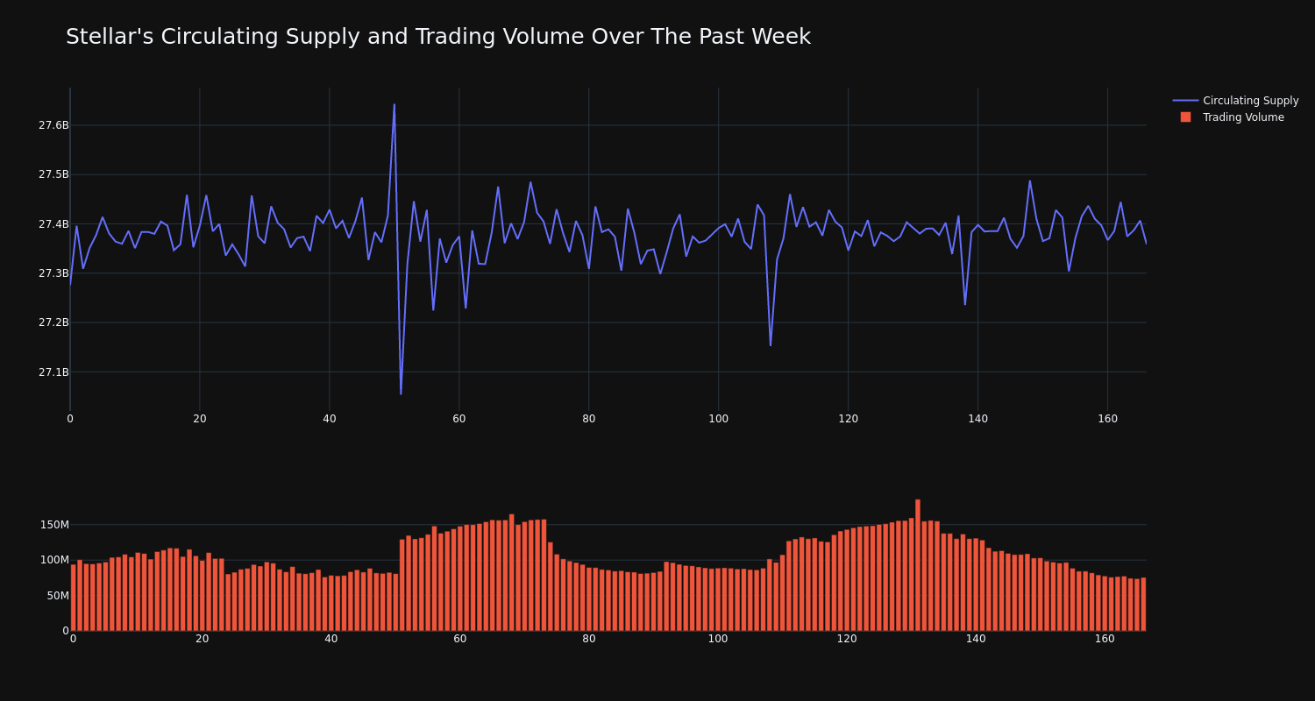Click the 27.4B y-axis label
This screenshot has height=701, width=1315.
53,224
